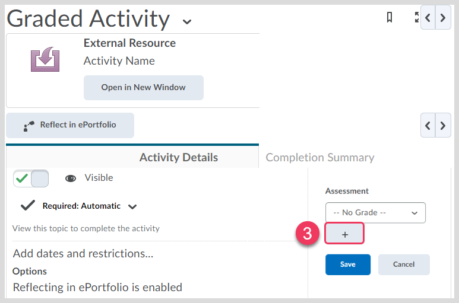Switch to the Completion Summary tab

pyautogui.click(x=319, y=157)
